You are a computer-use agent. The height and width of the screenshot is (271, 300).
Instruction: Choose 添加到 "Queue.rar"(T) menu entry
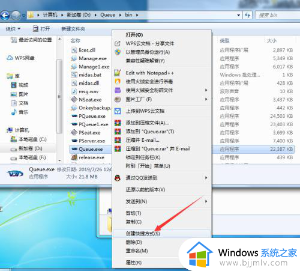(161, 132)
